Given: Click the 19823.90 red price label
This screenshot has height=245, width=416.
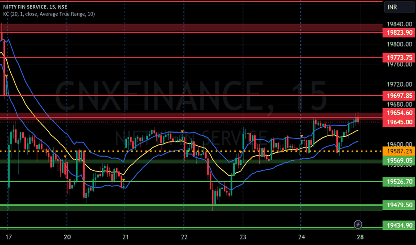Looking at the screenshot, I should coord(399,33).
